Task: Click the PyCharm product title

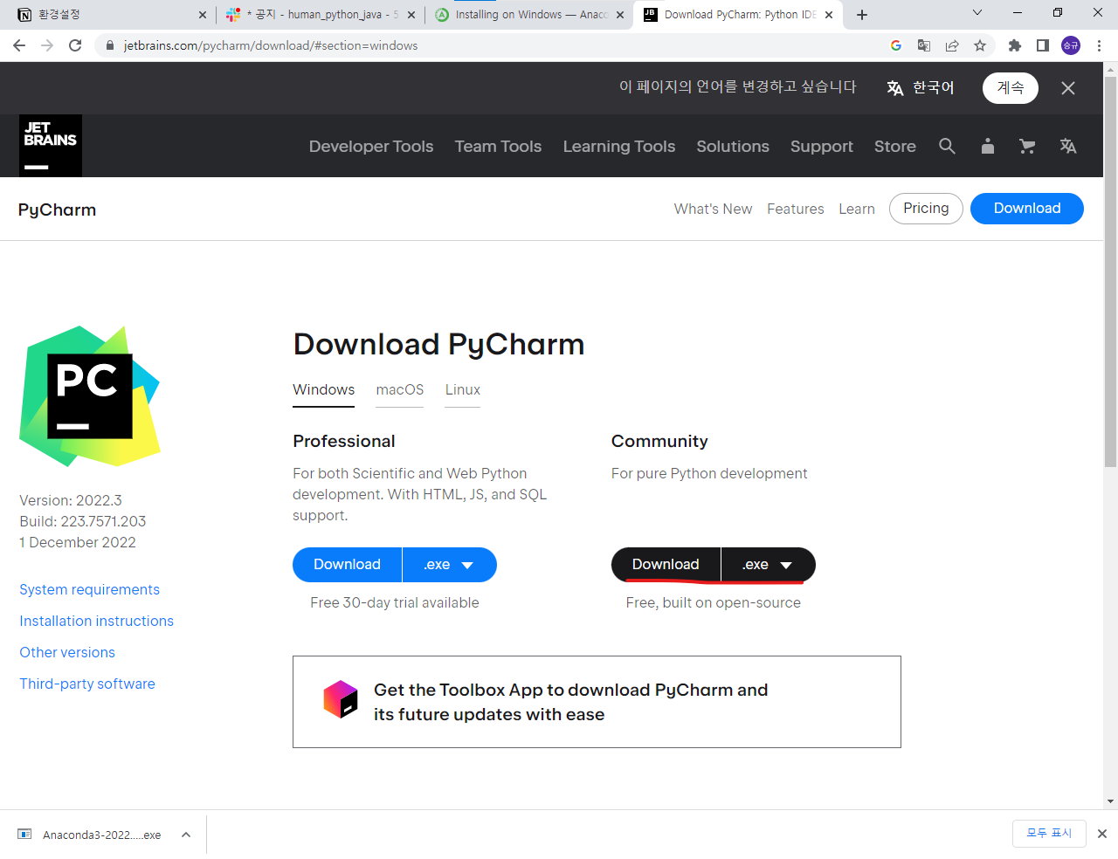Action: tap(58, 210)
